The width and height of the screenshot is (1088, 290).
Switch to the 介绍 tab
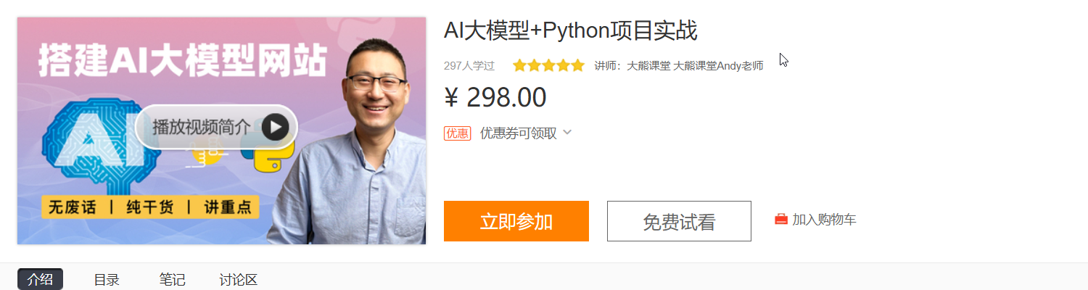tap(40, 280)
